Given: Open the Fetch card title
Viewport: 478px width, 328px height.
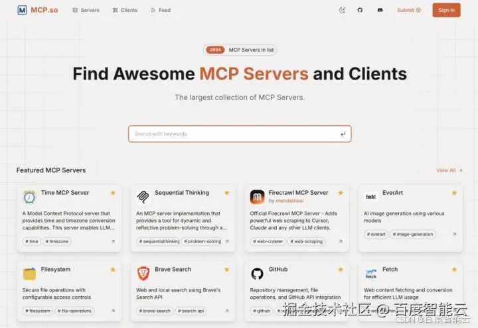Looking at the screenshot, I should [x=390, y=269].
